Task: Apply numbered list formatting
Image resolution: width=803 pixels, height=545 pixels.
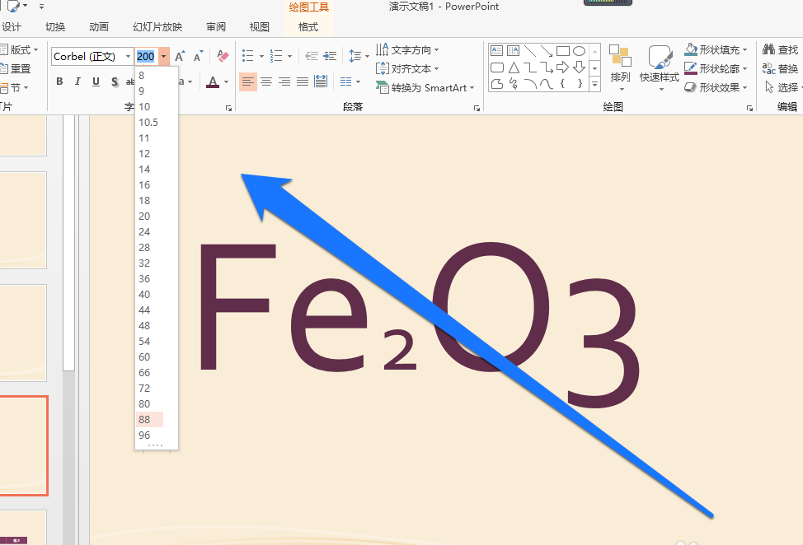Action: coord(276,56)
